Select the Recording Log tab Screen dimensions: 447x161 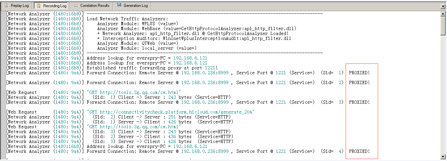coord(52,6)
